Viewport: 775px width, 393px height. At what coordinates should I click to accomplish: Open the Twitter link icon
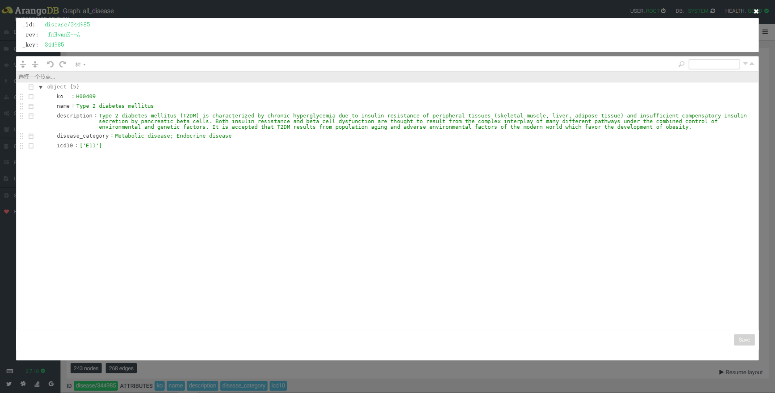coord(9,384)
